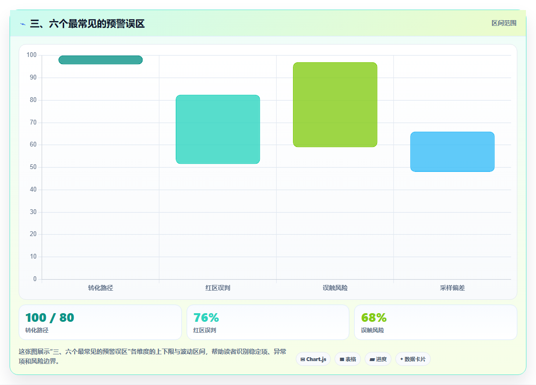The image size is (536, 385).
Task: Click the 100 / 80 stat card value
Action: [x=50, y=317]
